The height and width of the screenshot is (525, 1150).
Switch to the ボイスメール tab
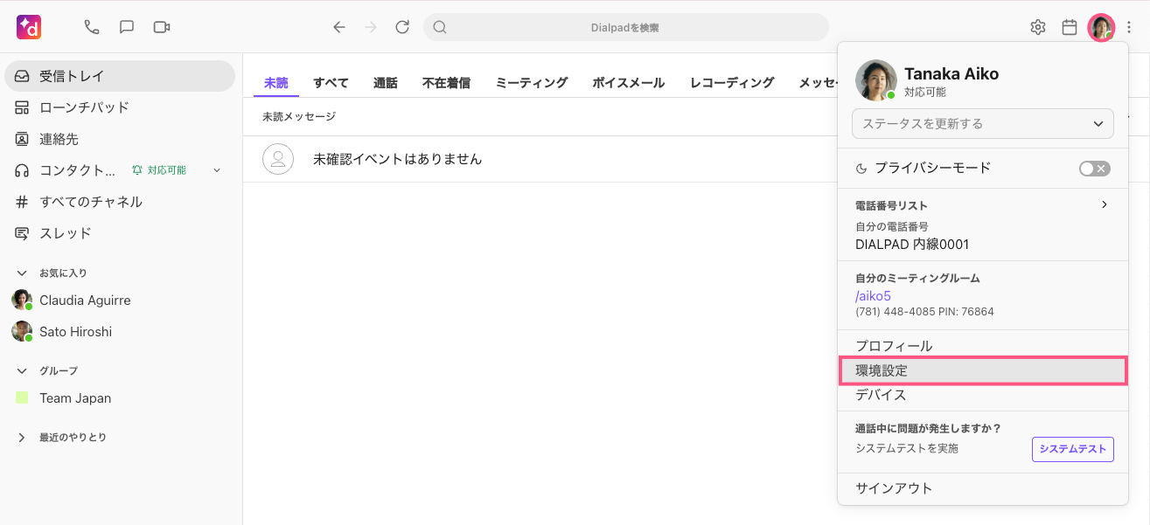629,83
